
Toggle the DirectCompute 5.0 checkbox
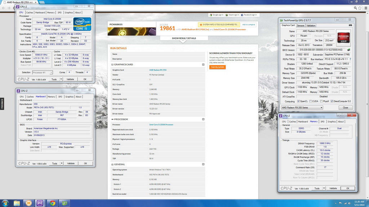pos(332,101)
